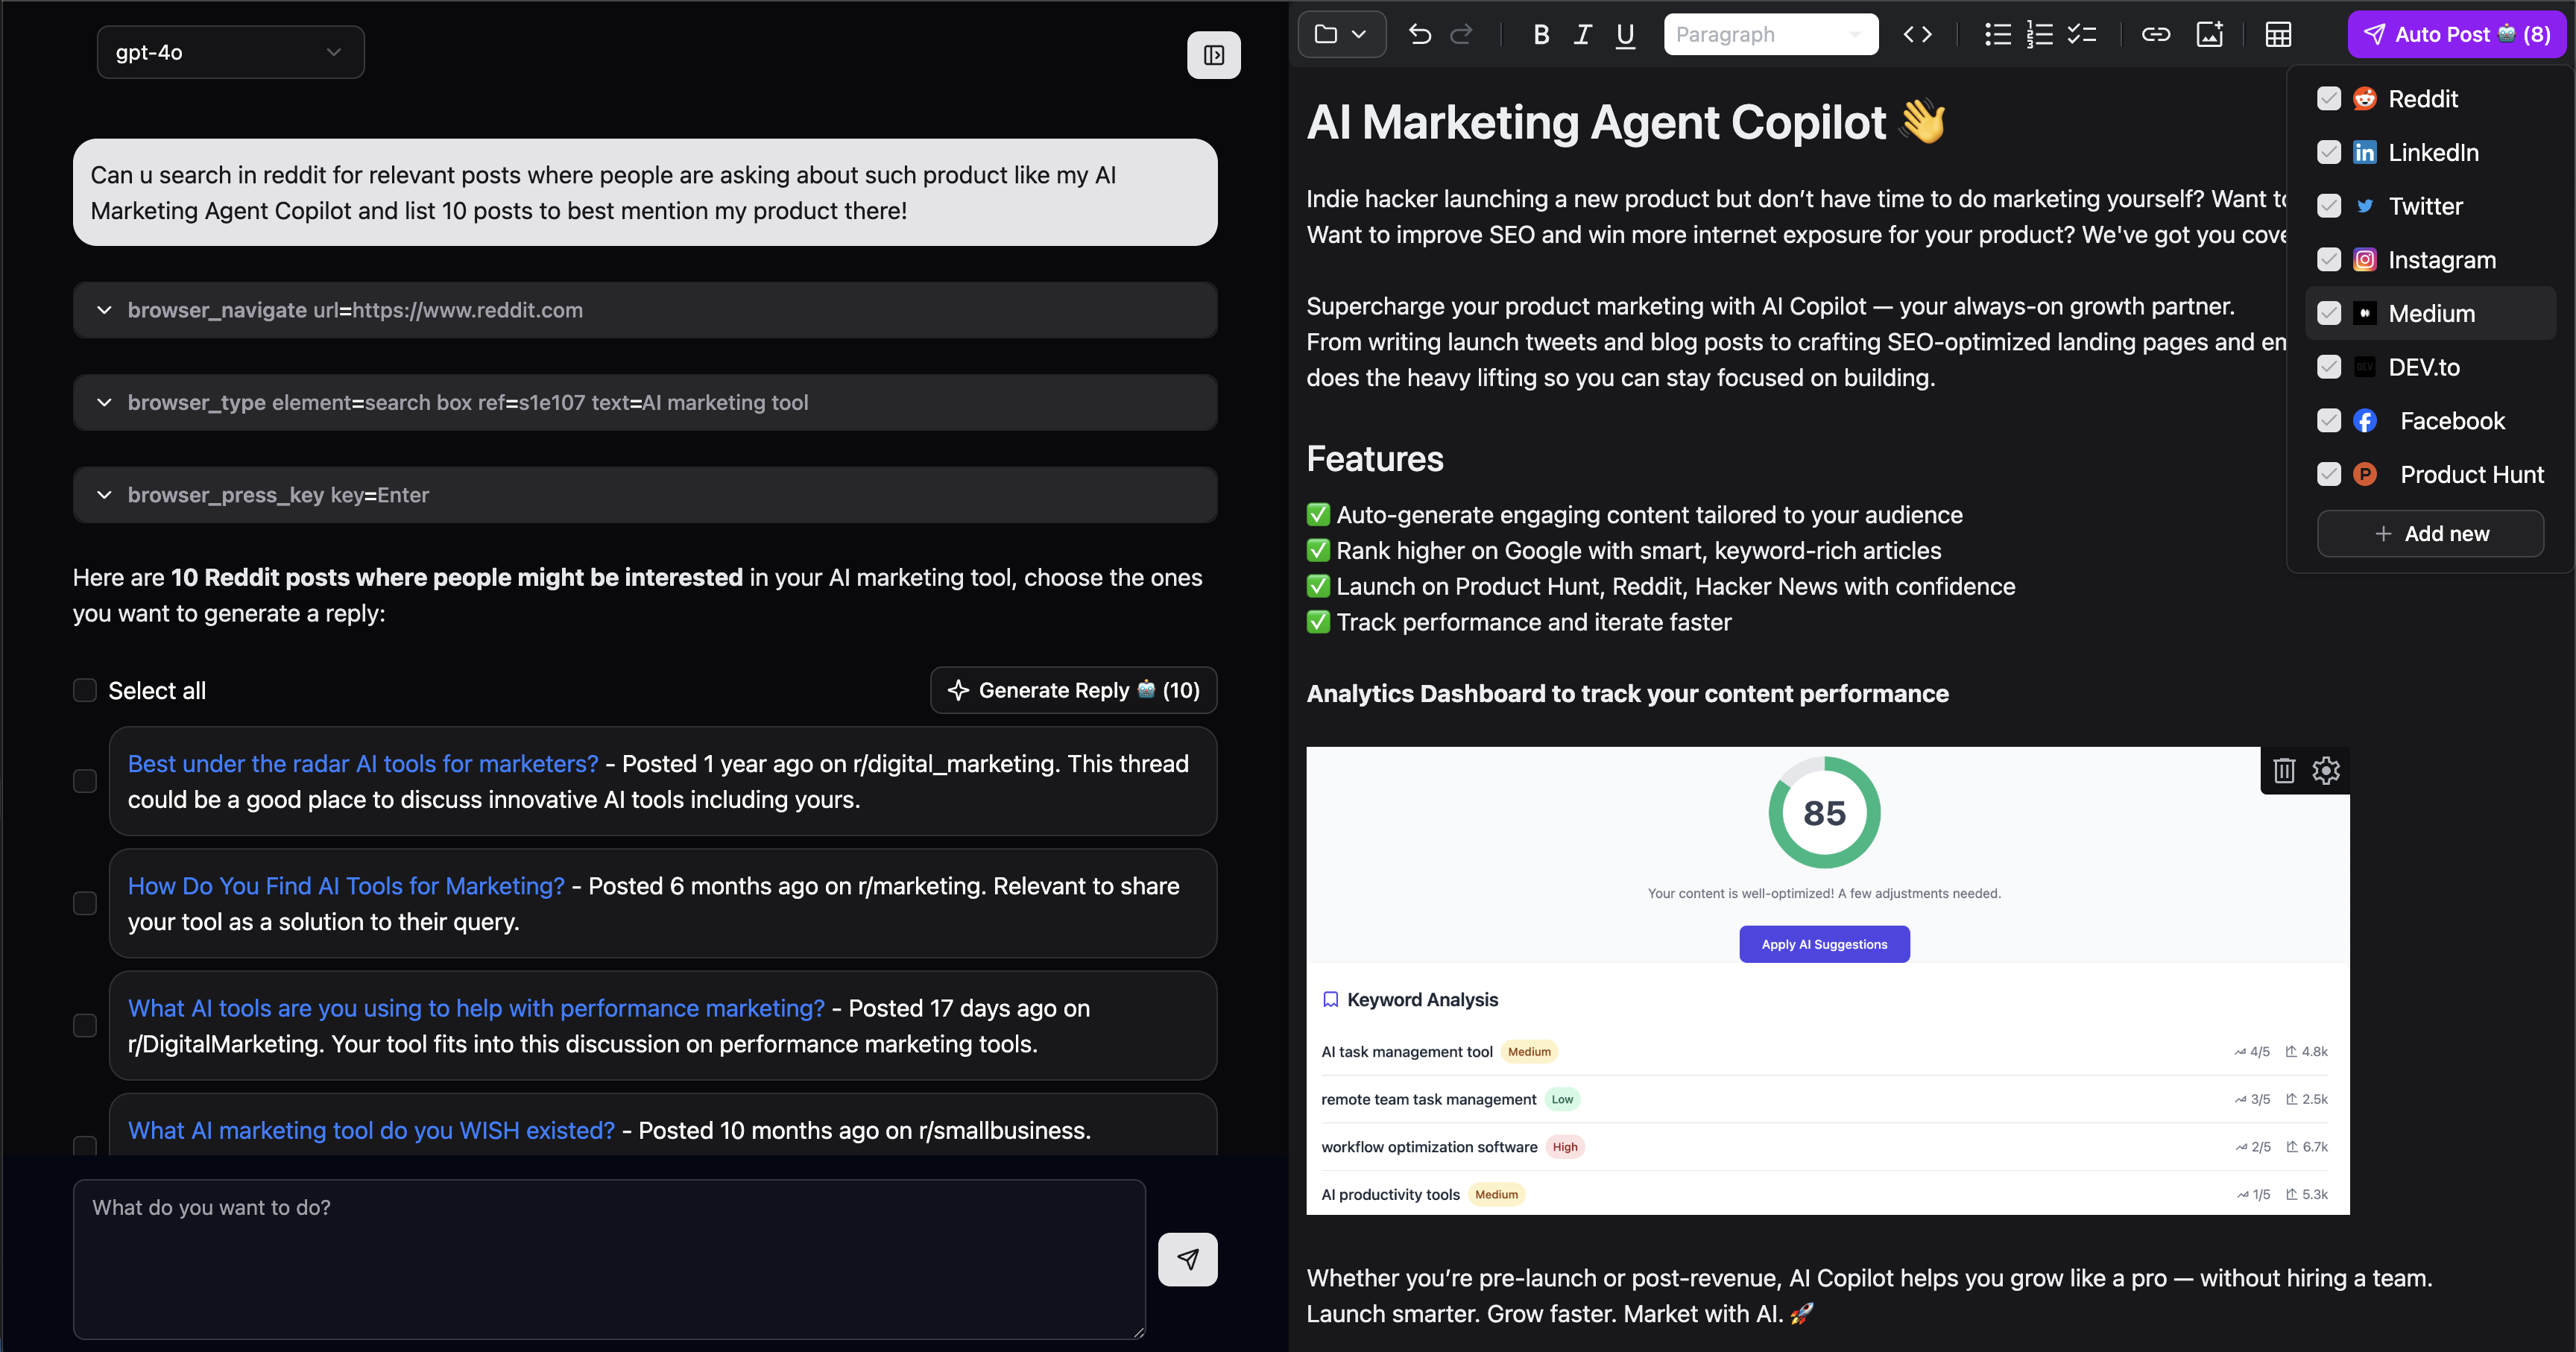This screenshot has height=1352, width=2576.
Task: Click the Generate Reply button
Action: pos(1073,691)
